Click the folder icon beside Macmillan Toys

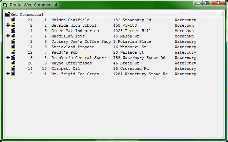click(13, 36)
